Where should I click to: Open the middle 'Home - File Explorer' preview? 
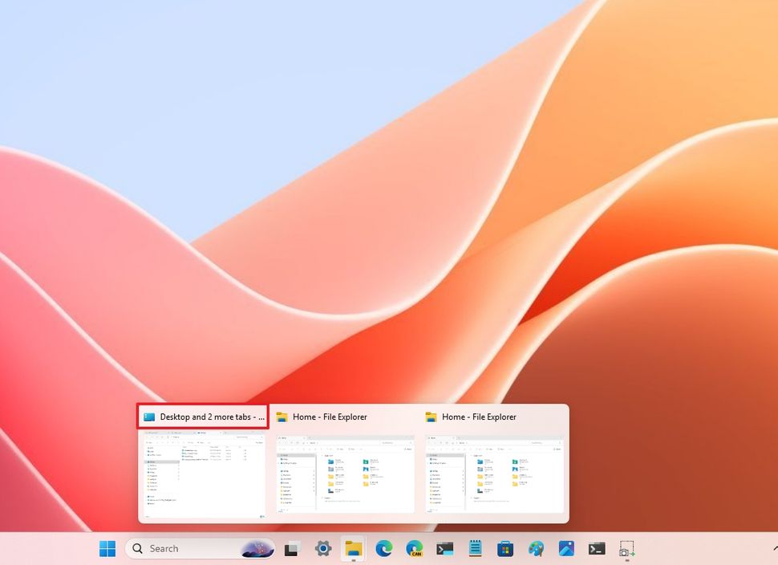coord(344,474)
